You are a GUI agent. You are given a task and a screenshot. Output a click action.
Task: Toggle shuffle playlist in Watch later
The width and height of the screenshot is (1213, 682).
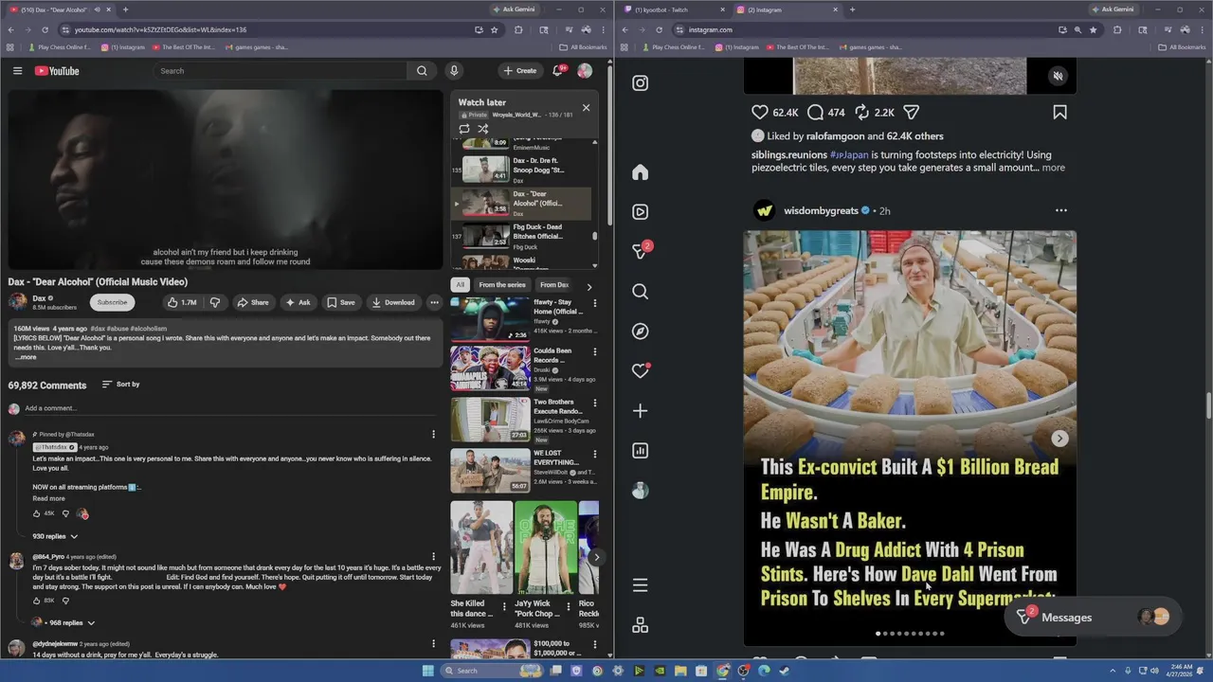482,129
